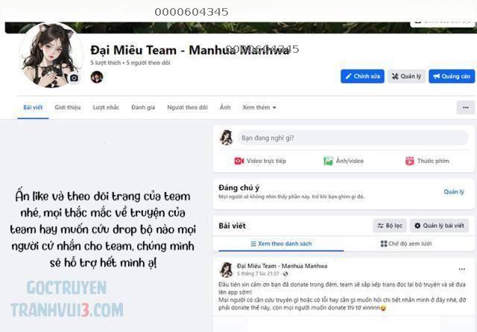477x332 pixels.
Task: Open the three-dot menu on the tab bar
Action: coord(465,107)
